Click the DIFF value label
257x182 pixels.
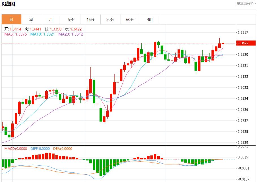point(39,149)
